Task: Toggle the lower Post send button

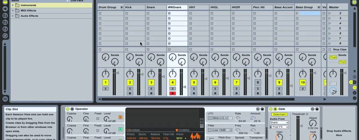Action: (342, 62)
